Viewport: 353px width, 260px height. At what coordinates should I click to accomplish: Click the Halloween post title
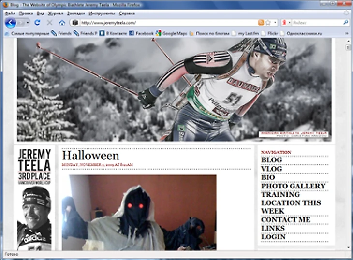click(x=90, y=156)
